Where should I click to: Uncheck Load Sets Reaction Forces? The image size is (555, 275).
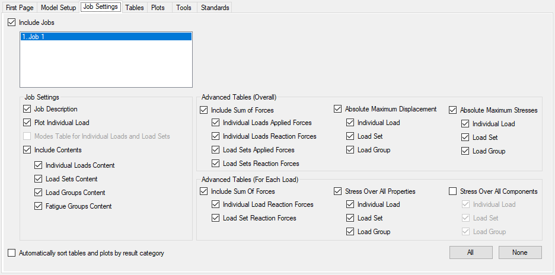[x=216, y=164]
